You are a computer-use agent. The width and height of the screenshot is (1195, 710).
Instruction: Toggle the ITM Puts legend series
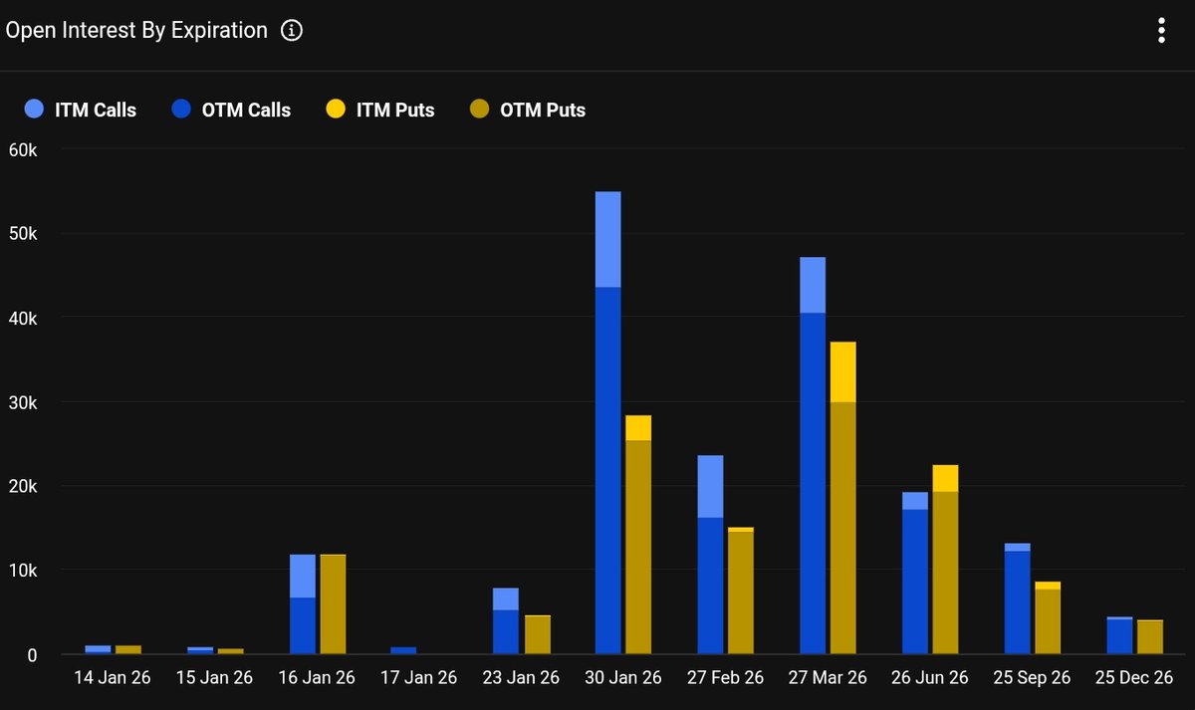tap(380, 110)
